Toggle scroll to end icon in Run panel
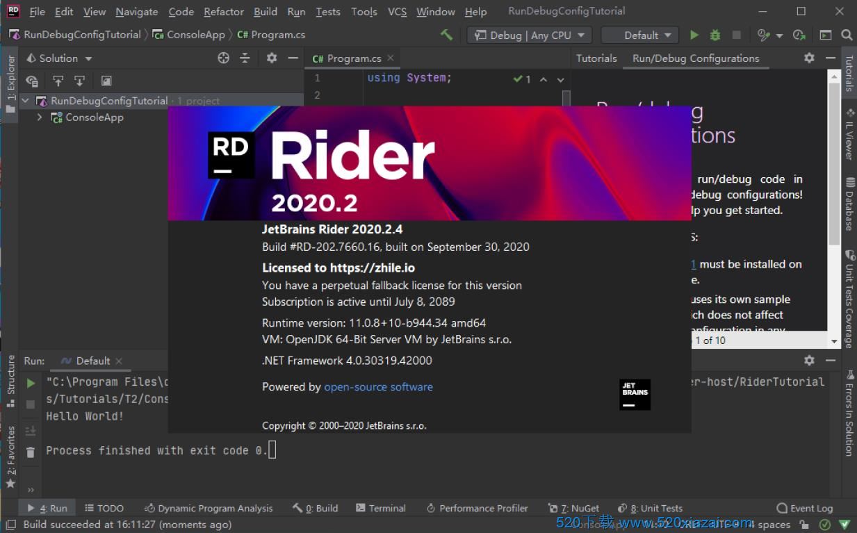 click(31, 431)
